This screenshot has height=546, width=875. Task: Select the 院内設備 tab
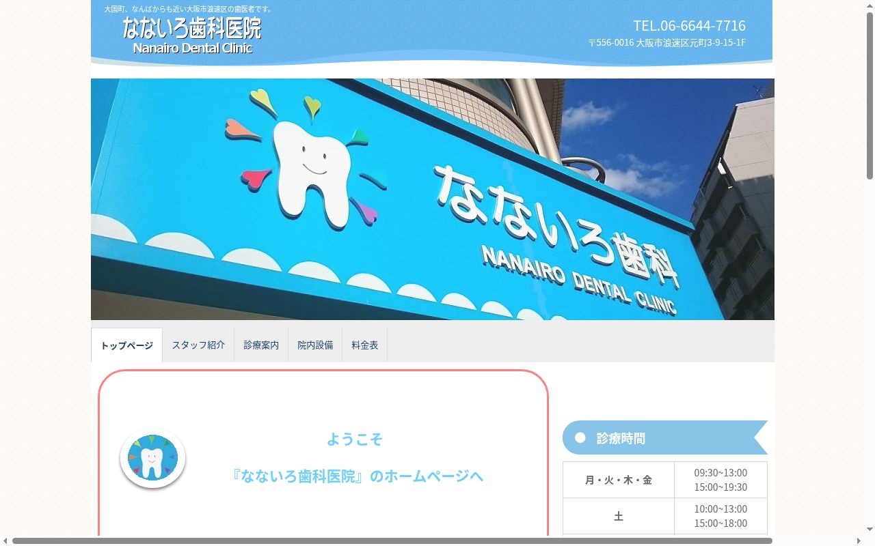point(315,345)
